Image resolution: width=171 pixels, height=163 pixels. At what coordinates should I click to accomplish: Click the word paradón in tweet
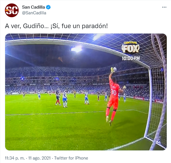pyautogui.click(x=94, y=26)
